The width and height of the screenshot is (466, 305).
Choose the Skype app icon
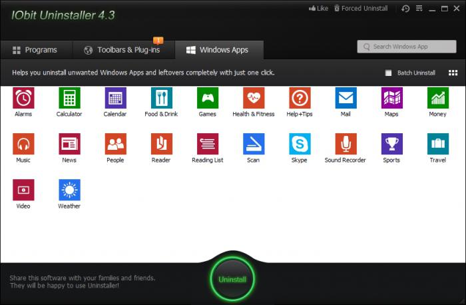pyautogui.click(x=300, y=144)
